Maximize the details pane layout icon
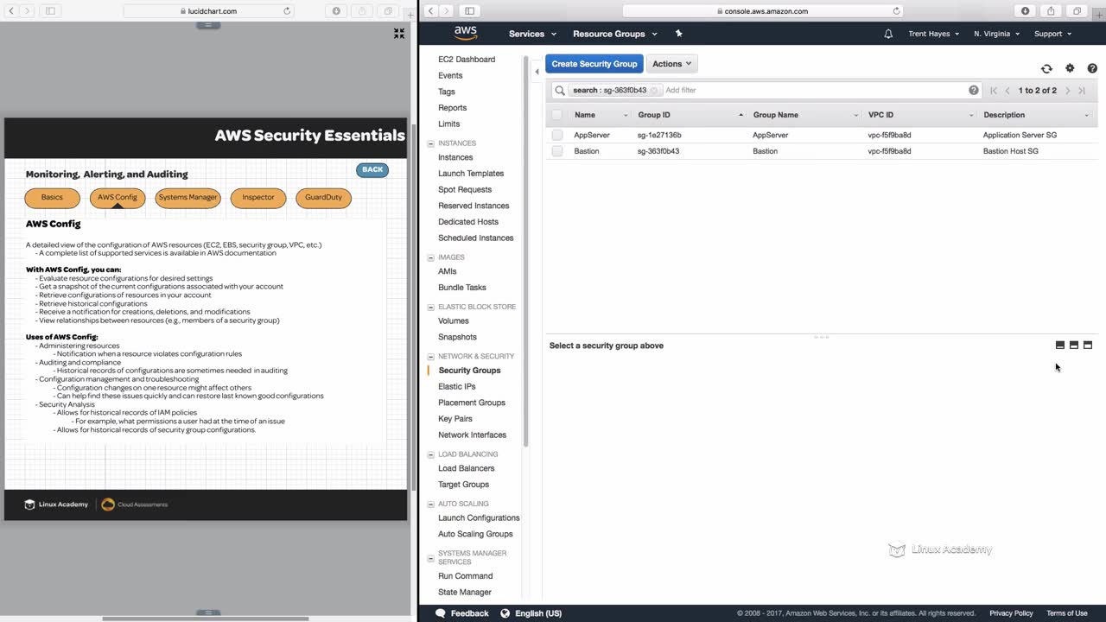1106x622 pixels. pyautogui.click(x=1088, y=346)
